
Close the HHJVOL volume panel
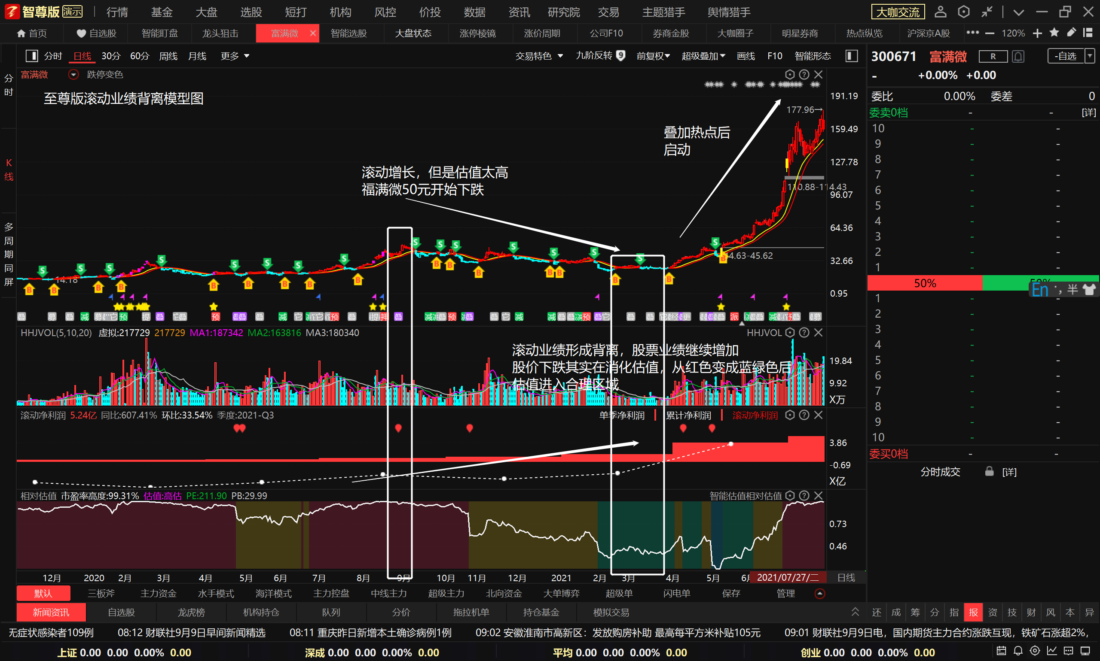point(818,332)
